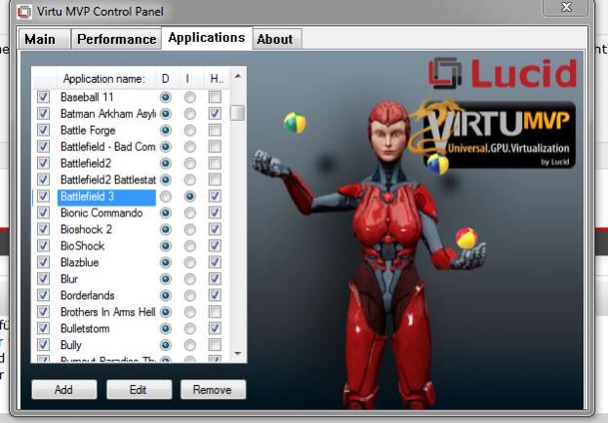The image size is (608, 423).
Task: Uncheck the enable box for Battle Forge
Action: (43, 131)
